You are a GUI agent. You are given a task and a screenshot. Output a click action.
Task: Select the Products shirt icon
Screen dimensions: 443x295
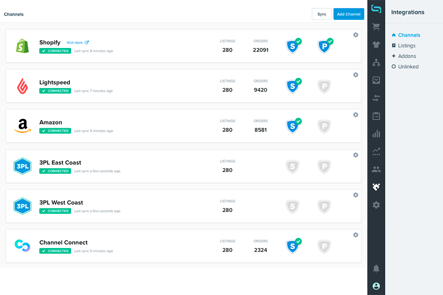point(376,44)
